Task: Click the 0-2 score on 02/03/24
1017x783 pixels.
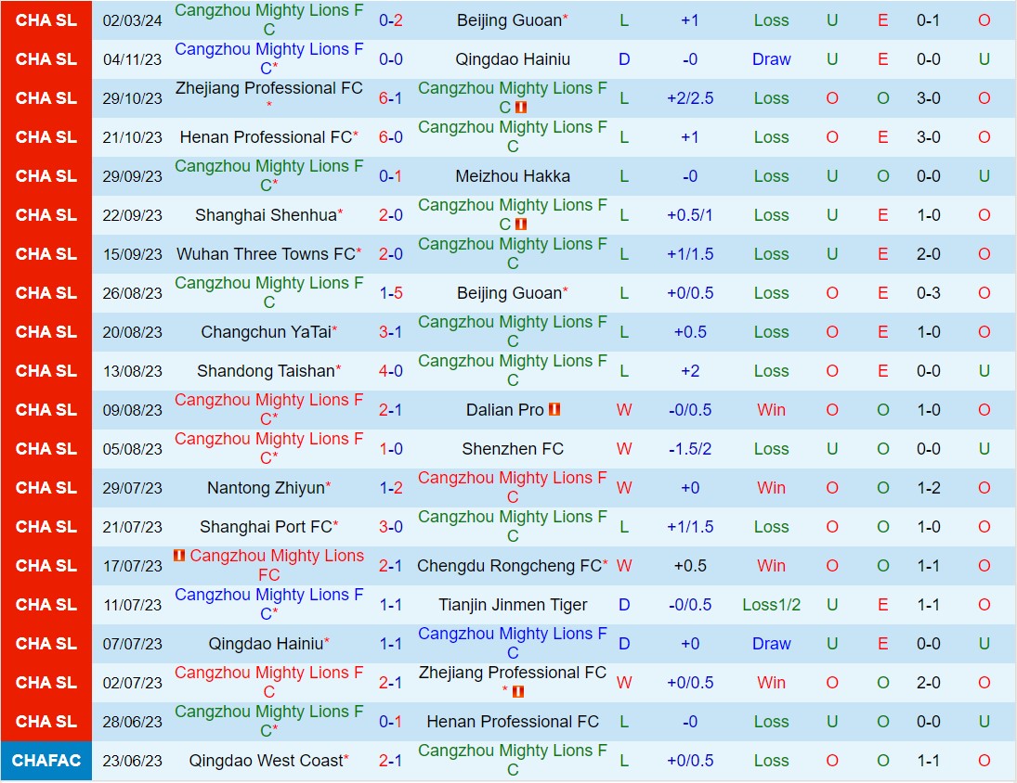Action: (390, 20)
